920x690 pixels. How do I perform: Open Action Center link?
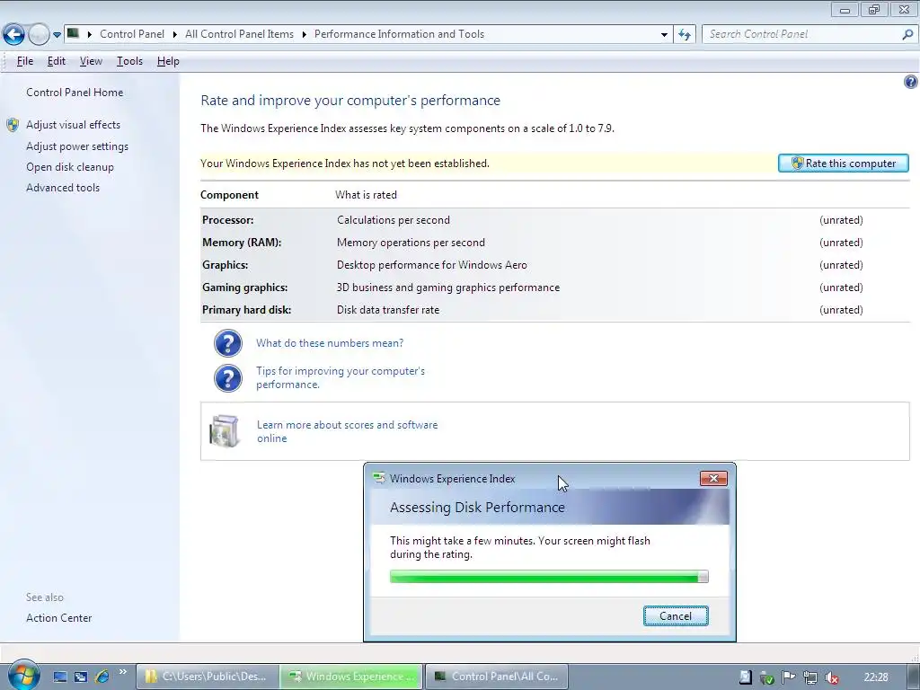click(x=58, y=618)
